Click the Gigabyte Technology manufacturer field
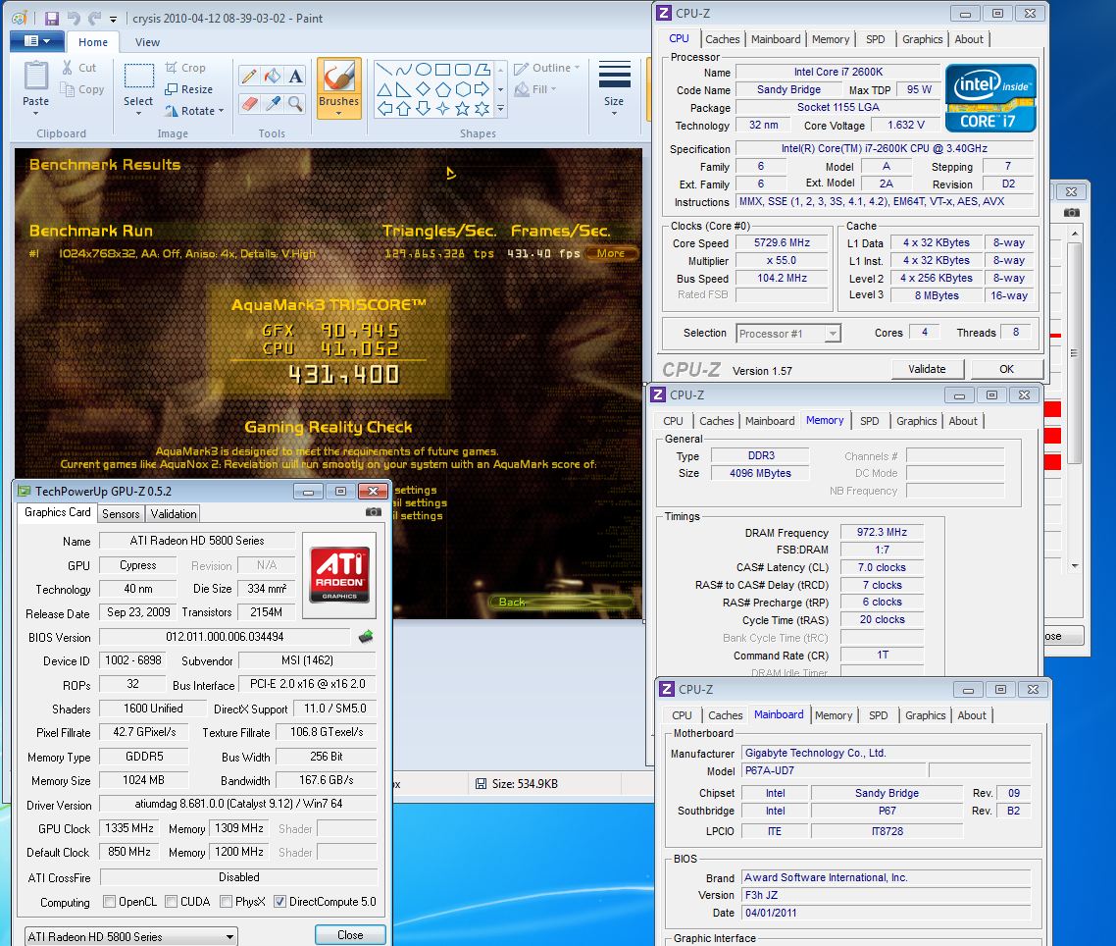This screenshot has width=1116, height=946. point(887,753)
